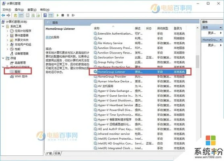Click the export list toolbar icon
The image size is (224, 161).
pyautogui.click(x=38, y=15)
